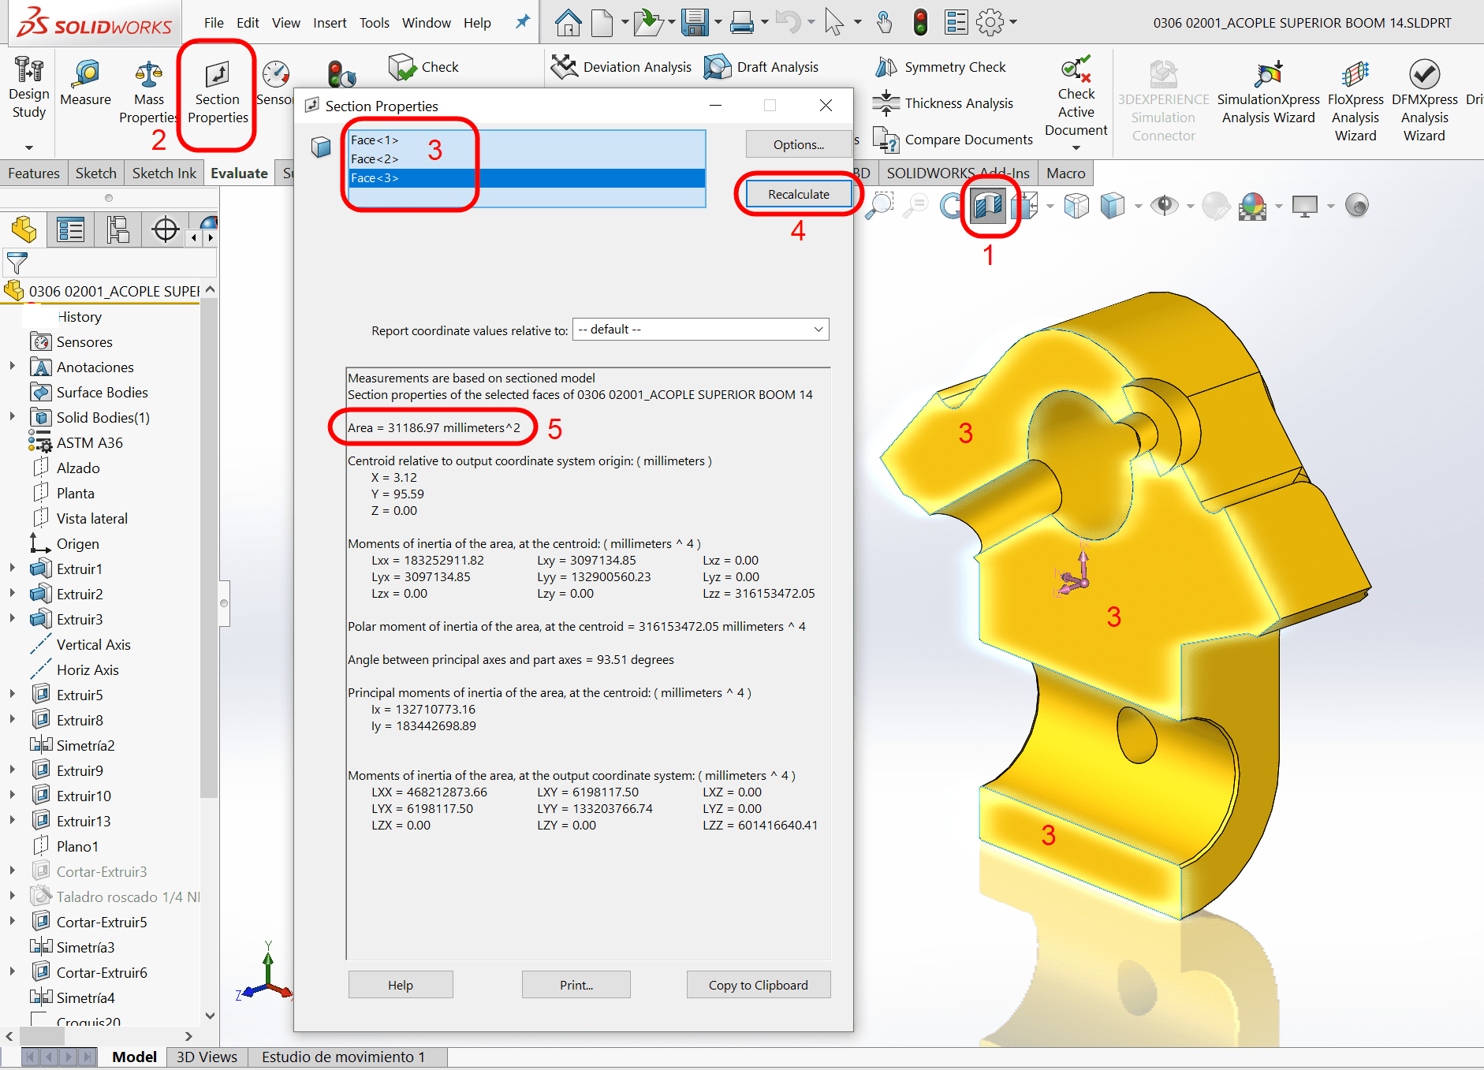Open the Tools menu
The image size is (1484, 1070).
point(374,23)
